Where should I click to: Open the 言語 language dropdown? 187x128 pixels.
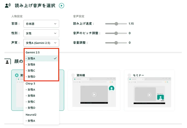pyautogui.click(x=41, y=24)
